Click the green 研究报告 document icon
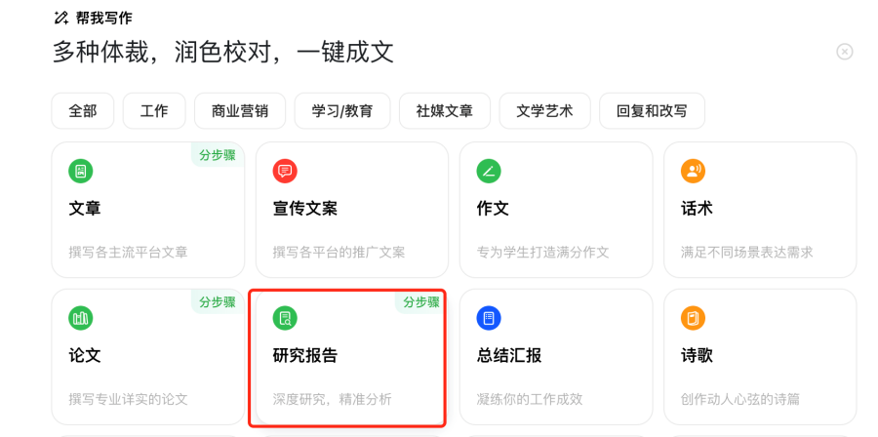 pos(285,318)
